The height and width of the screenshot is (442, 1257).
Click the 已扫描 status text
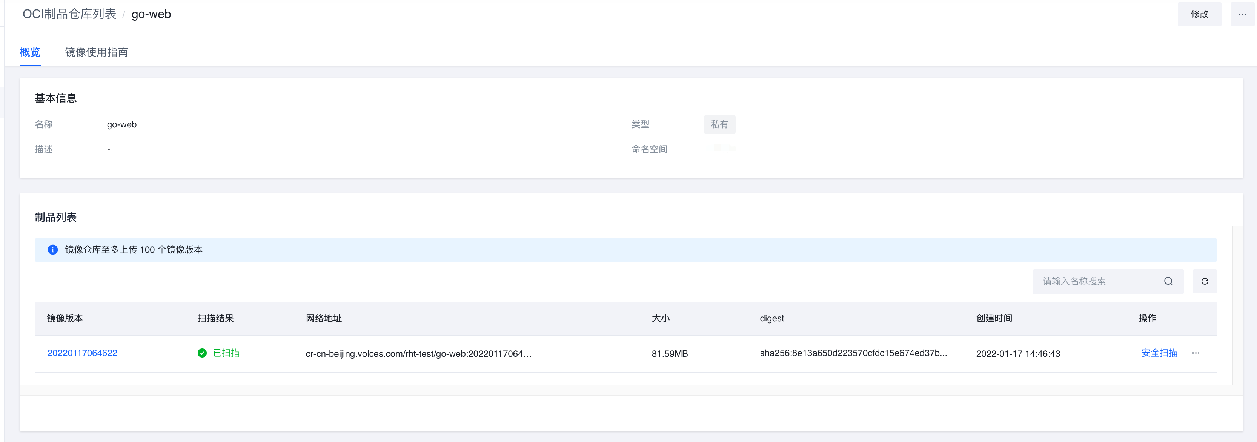(x=226, y=353)
